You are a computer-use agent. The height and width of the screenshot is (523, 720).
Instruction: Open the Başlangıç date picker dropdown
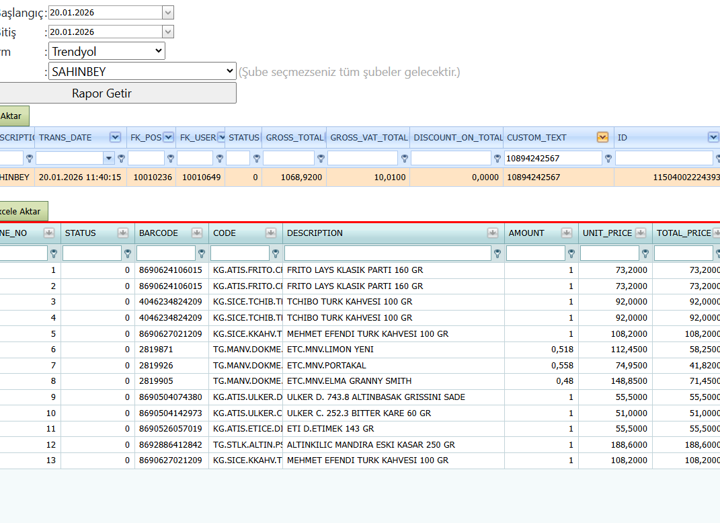coord(168,12)
